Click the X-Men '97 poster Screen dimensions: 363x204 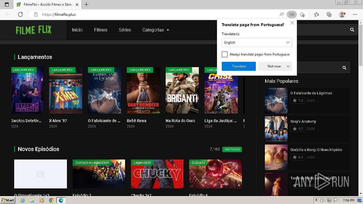coord(66,90)
